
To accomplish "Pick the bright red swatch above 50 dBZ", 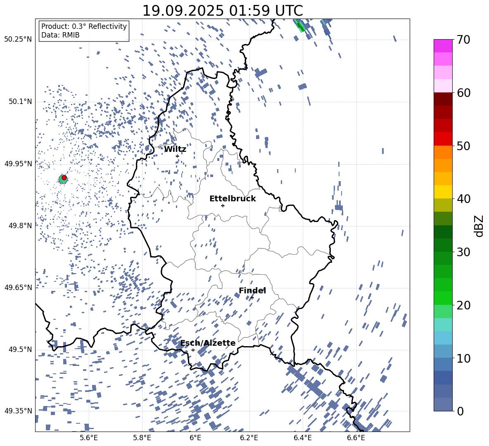I will pos(443,139).
